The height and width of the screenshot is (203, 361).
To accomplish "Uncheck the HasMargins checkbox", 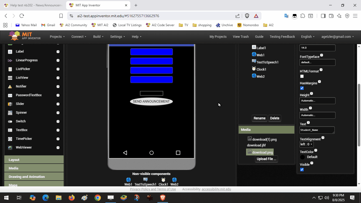I will pos(302,88).
